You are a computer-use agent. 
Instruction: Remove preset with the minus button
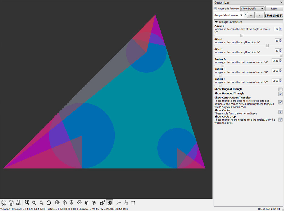pos(259,15)
